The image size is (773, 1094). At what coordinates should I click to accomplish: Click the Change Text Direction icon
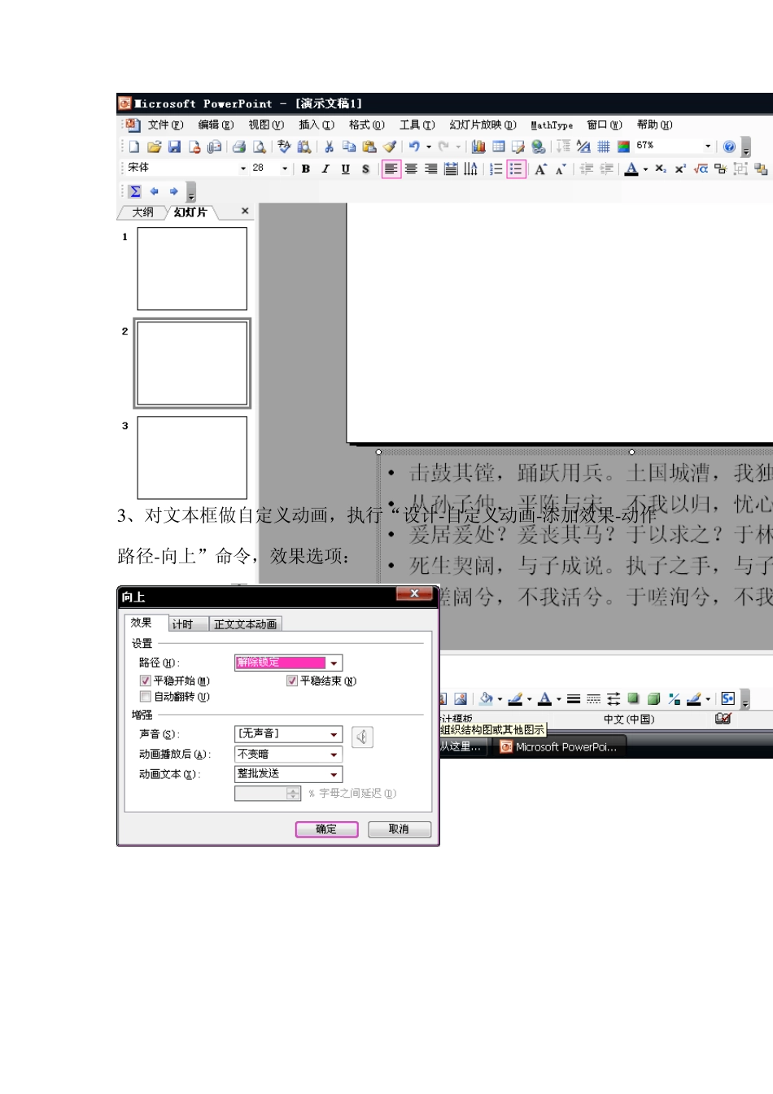pyautogui.click(x=471, y=169)
